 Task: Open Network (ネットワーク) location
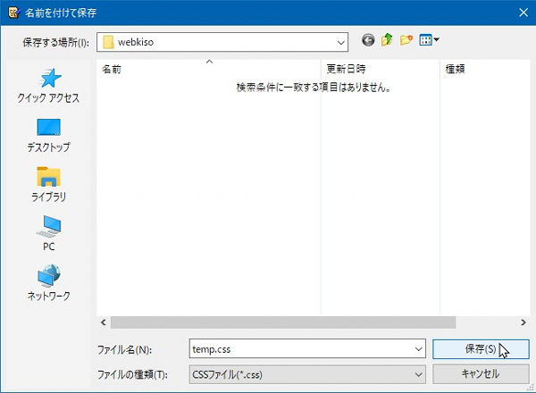[x=48, y=282]
